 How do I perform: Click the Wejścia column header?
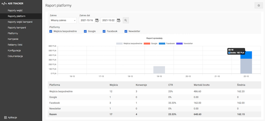[114, 85]
